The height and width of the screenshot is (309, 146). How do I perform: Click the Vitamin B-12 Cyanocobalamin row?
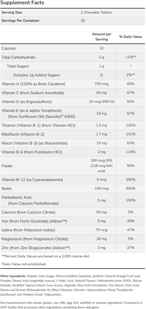pos(73,180)
